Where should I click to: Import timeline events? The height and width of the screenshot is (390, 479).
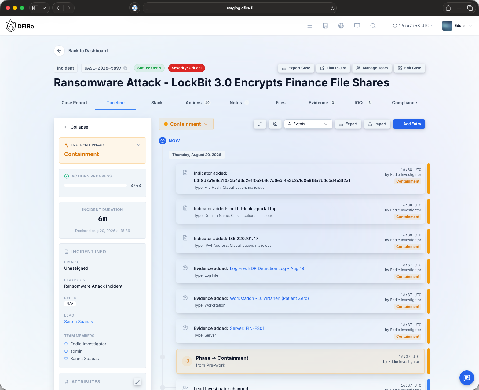tap(377, 124)
